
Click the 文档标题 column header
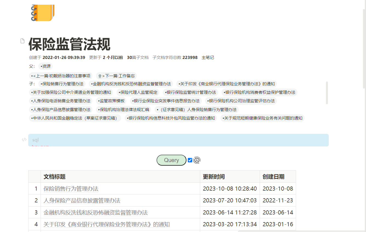[55, 177]
